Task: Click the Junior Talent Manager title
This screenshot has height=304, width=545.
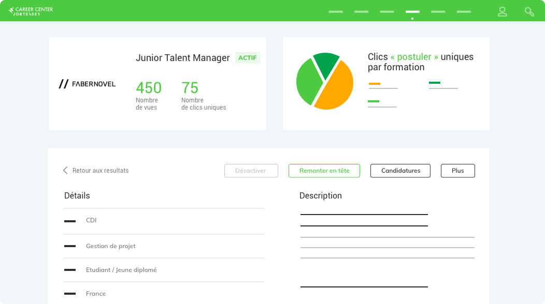Action: (x=183, y=58)
